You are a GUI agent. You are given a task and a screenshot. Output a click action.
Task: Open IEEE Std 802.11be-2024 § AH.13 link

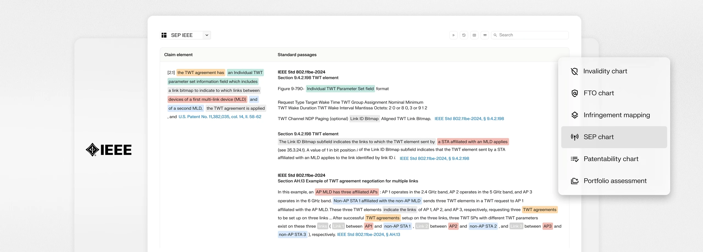[369, 235]
